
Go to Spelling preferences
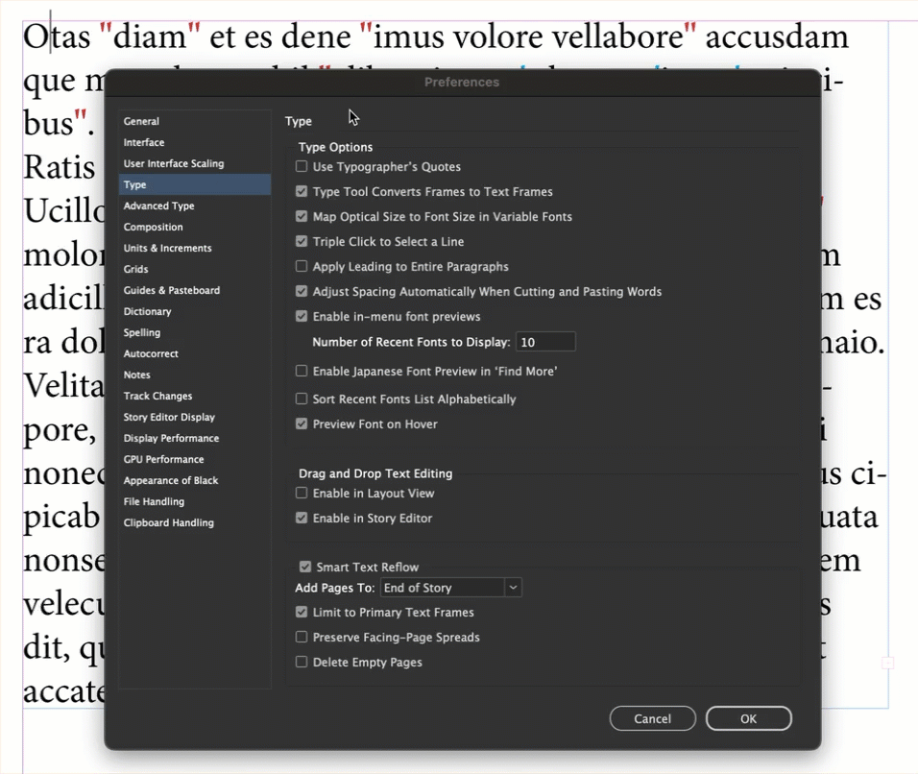194,332
